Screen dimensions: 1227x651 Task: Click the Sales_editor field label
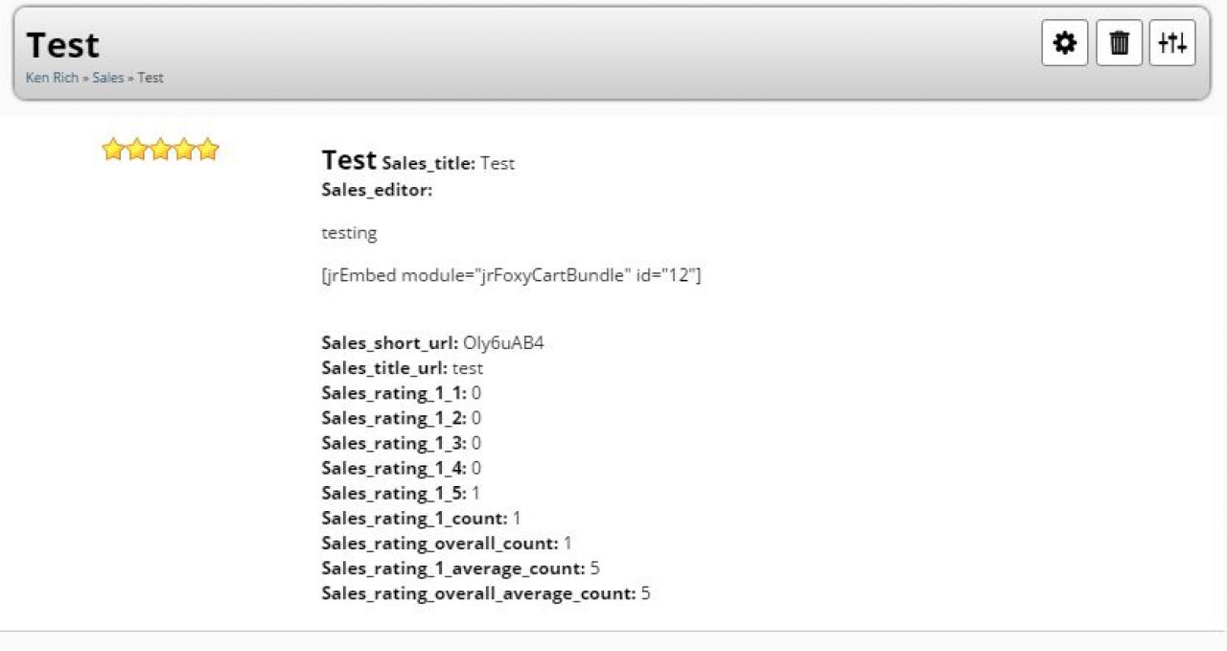tap(377, 190)
